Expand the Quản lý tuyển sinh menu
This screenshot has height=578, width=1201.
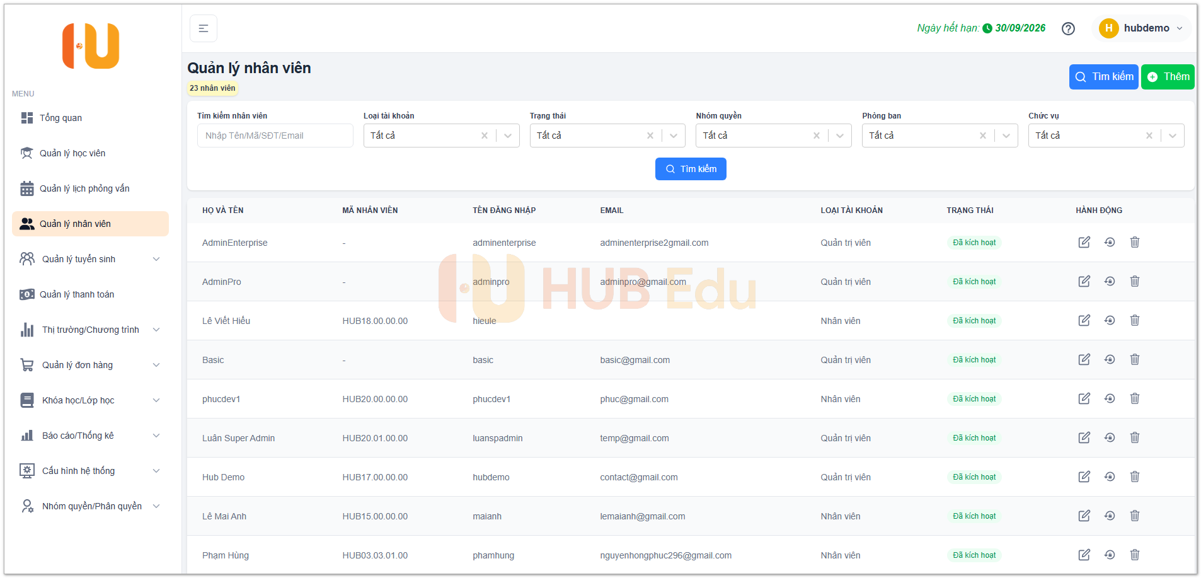90,258
